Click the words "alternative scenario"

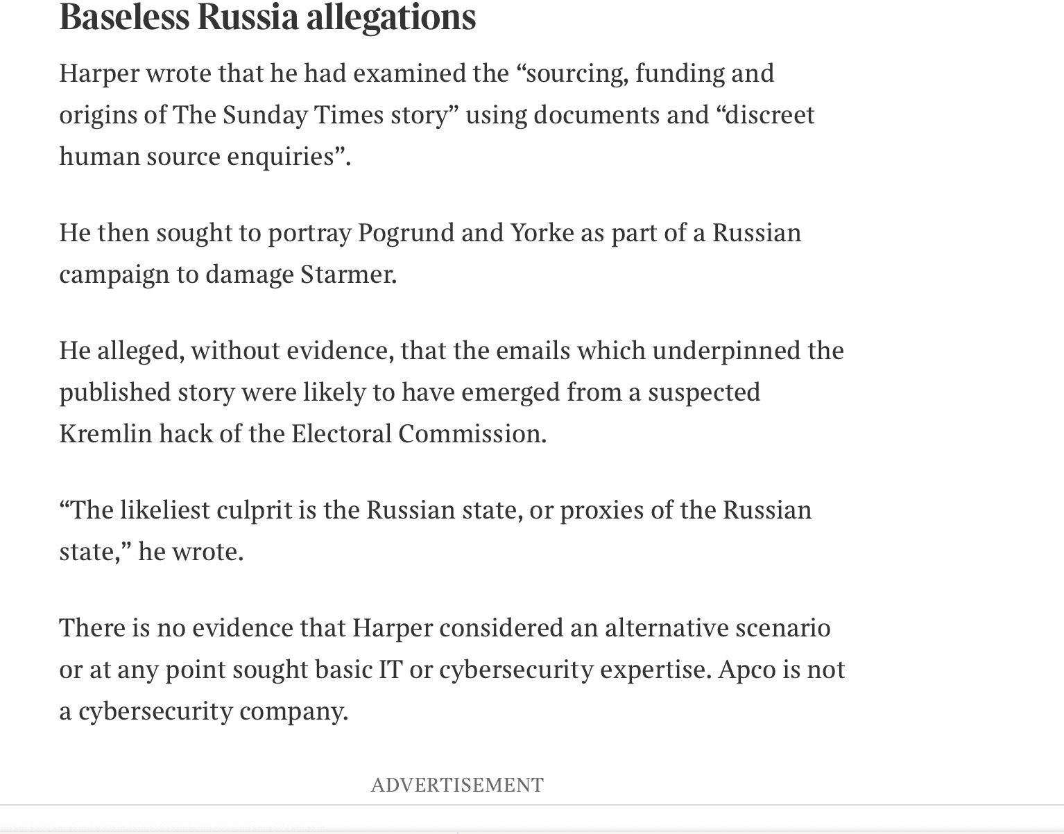click(x=717, y=627)
